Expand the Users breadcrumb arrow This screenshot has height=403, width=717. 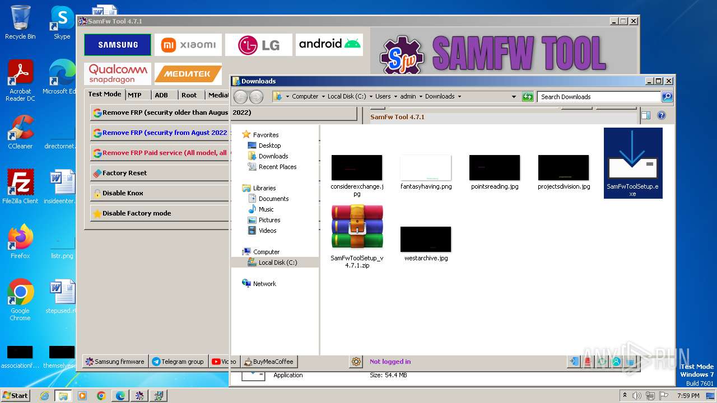click(395, 96)
